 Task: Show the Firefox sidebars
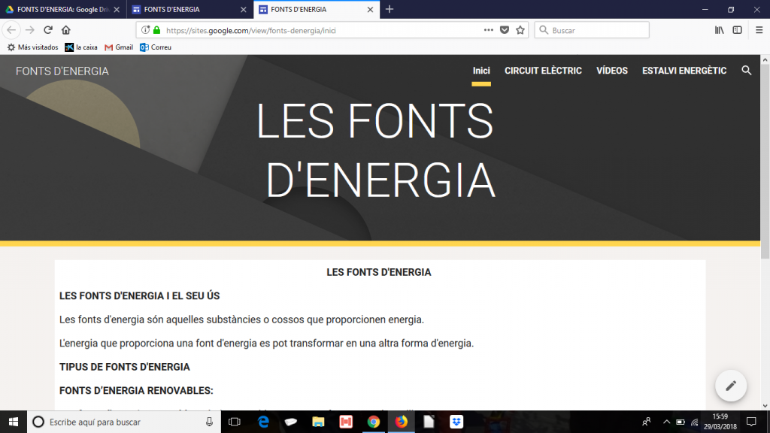[737, 30]
